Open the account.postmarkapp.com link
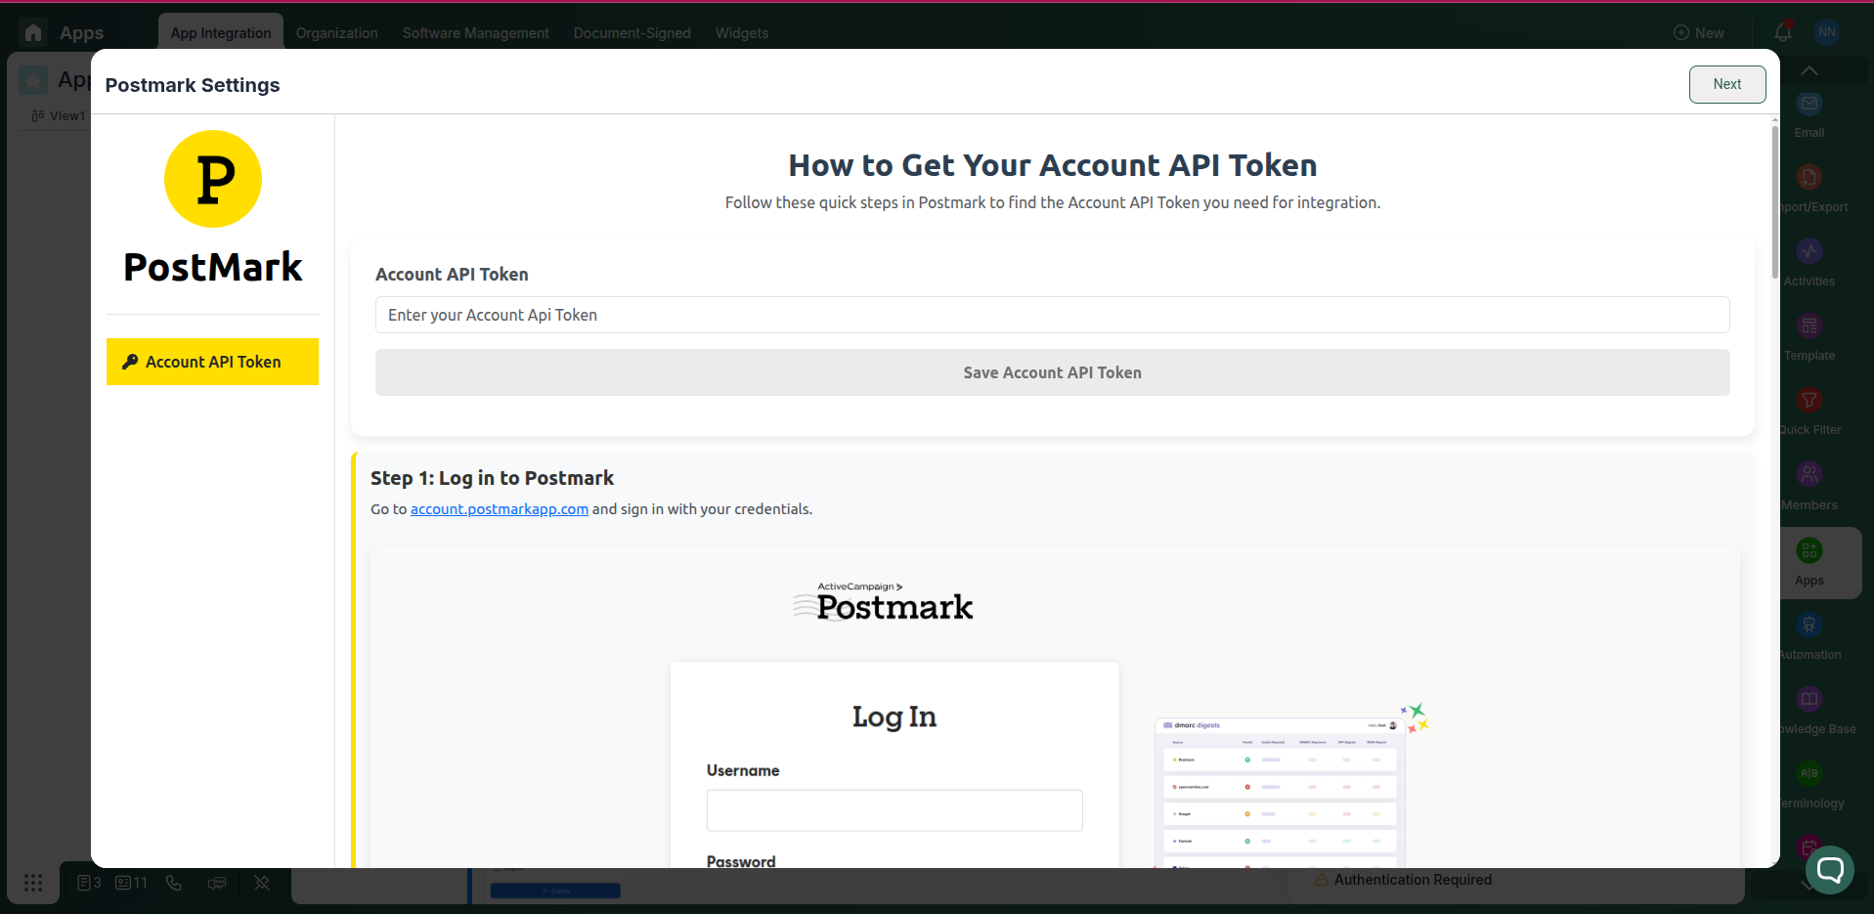The width and height of the screenshot is (1874, 914). pos(499,509)
